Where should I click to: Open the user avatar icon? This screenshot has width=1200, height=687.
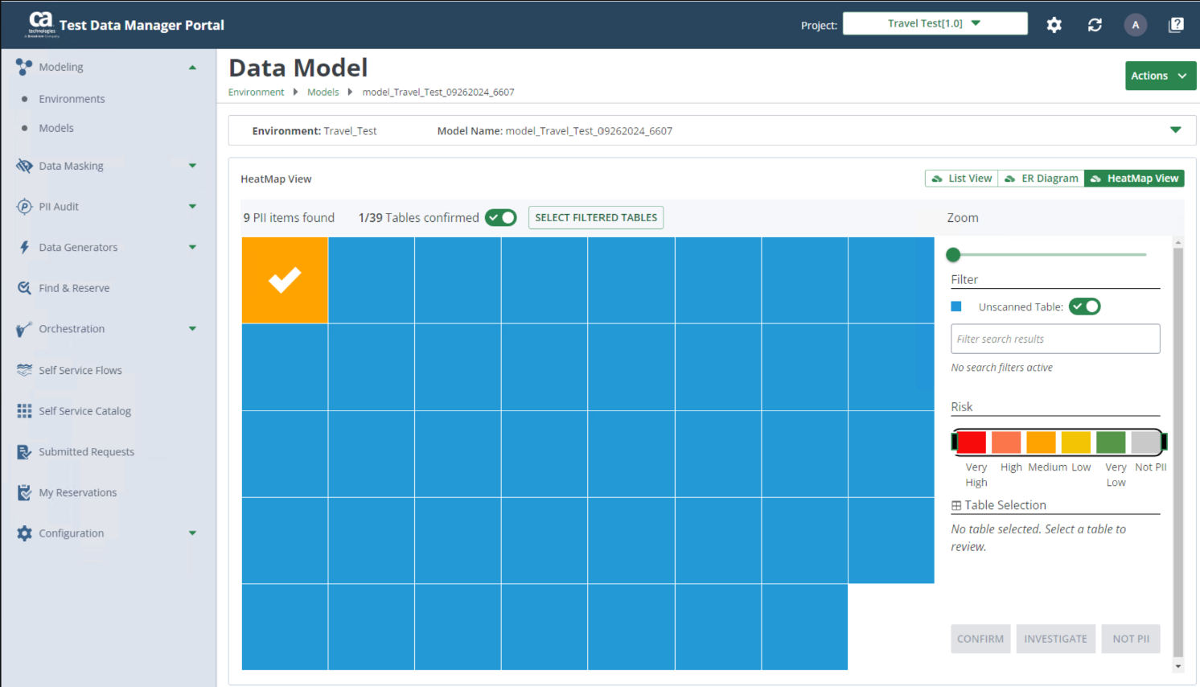(x=1135, y=25)
